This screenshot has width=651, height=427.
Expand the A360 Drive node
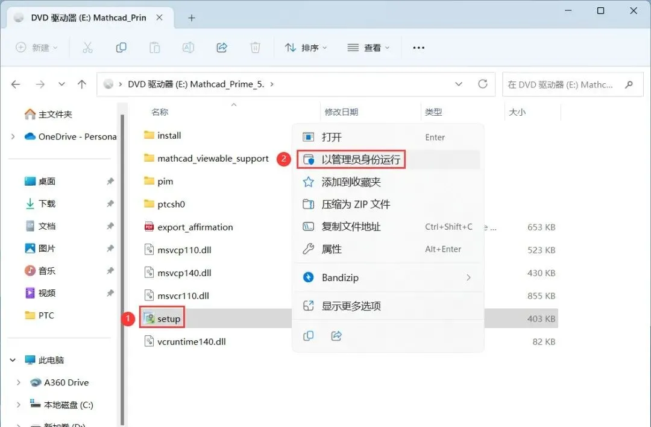18,382
